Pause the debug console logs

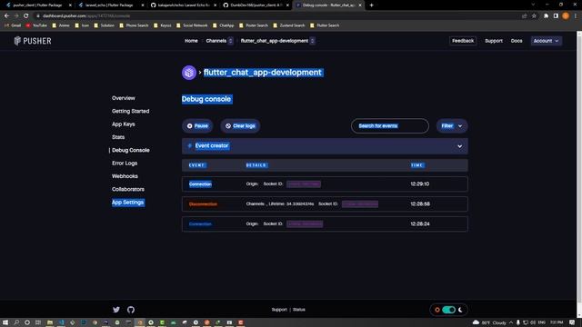tap(197, 126)
